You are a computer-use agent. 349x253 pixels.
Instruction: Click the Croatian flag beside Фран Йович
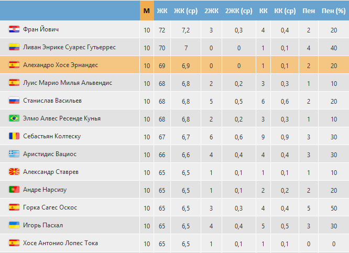14,29
